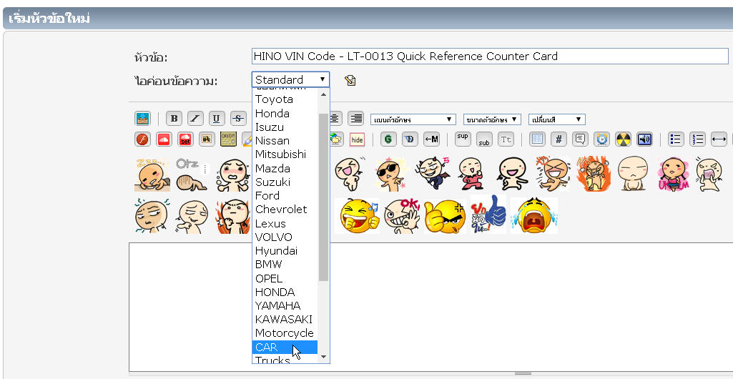Insert SoundCloud track icon
The width and height of the screenshot is (733, 379).
pyautogui.click(x=164, y=139)
